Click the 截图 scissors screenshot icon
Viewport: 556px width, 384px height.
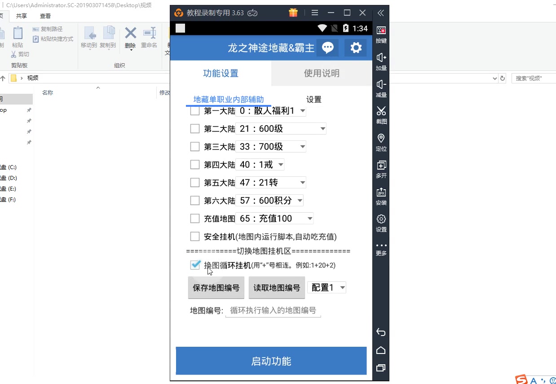[381, 111]
